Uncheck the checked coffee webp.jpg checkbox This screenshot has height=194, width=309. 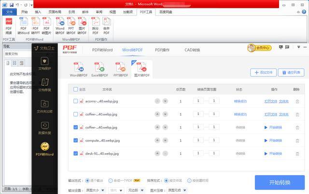tap(75, 127)
